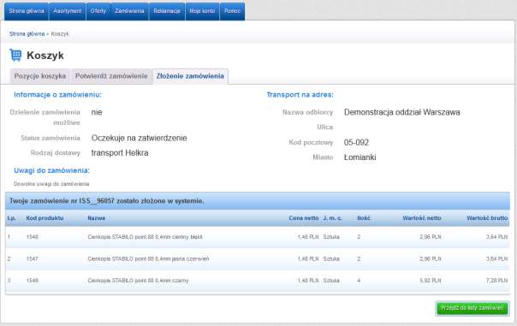Click the 5,92 PLN net value
The width and height of the screenshot is (517, 326).
(x=431, y=281)
